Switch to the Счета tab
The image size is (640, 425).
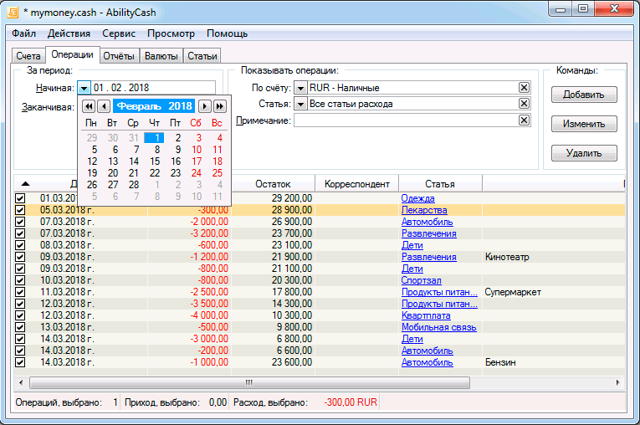pos(28,56)
